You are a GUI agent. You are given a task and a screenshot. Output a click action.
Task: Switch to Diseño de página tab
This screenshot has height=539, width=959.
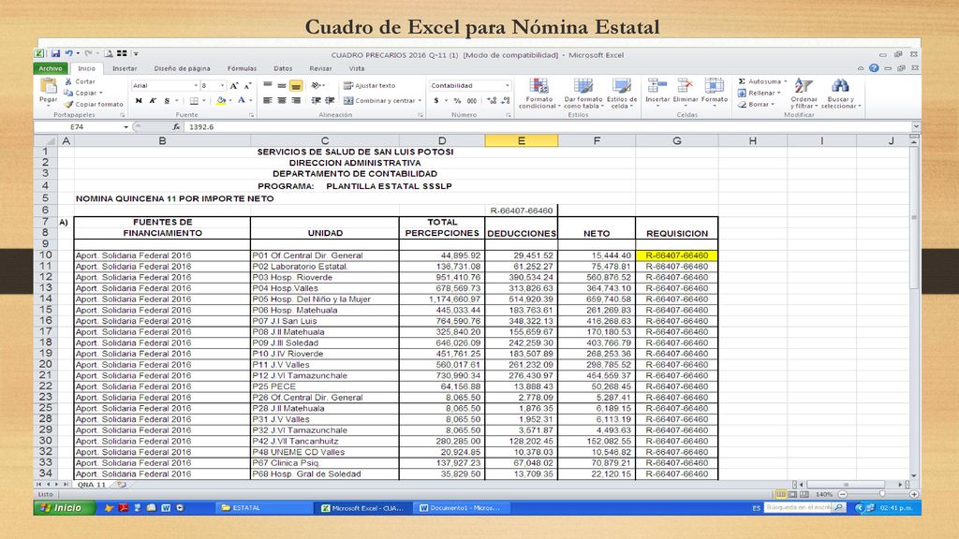182,68
